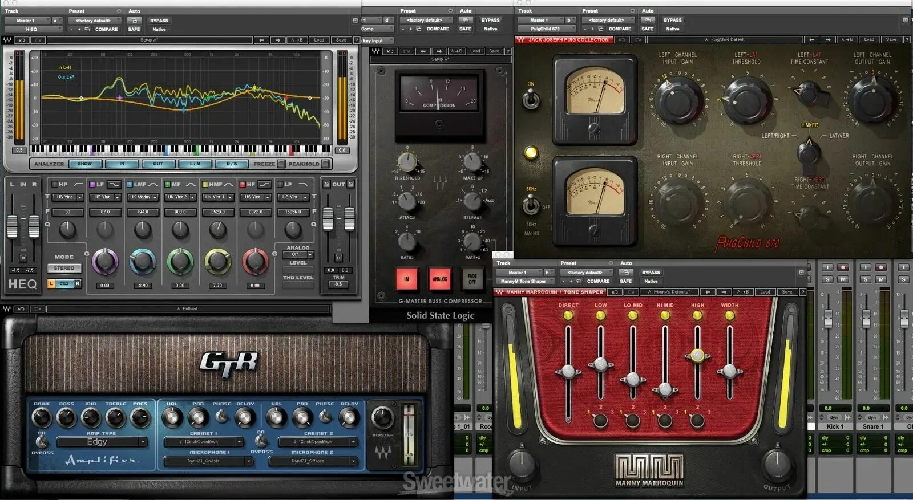
Task: Click the A→B copy button in H-EQ
Action: [297, 40]
